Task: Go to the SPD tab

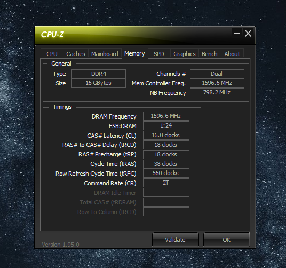Action: 159,54
